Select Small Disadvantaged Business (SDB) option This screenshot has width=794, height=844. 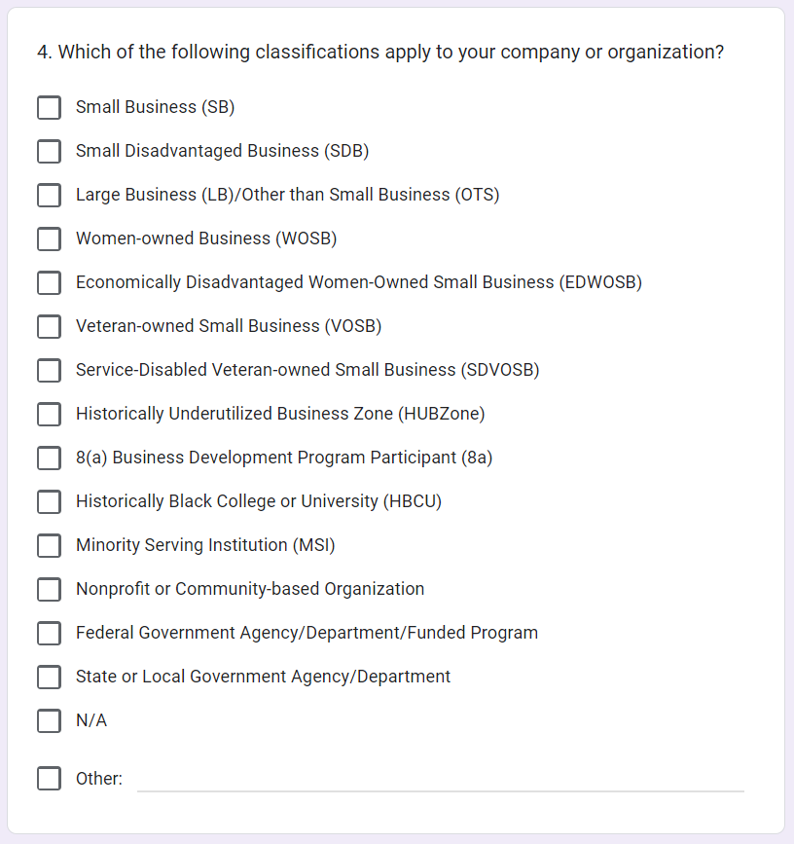(49, 151)
